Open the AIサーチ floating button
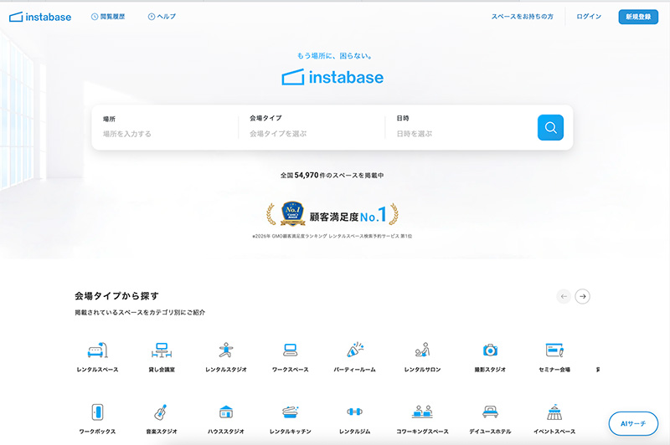Viewport: 670px width, 445px height. coord(633,423)
